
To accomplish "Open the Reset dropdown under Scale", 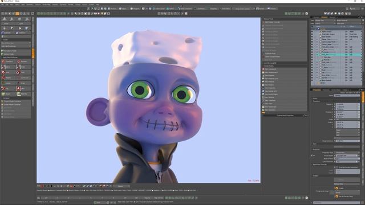I will pyautogui.click(x=348, y=130).
